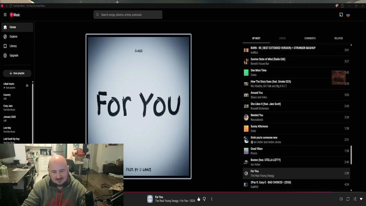This screenshot has width=366, height=206.
Task: Switch to the Lyrics tab
Action: [x=282, y=38]
